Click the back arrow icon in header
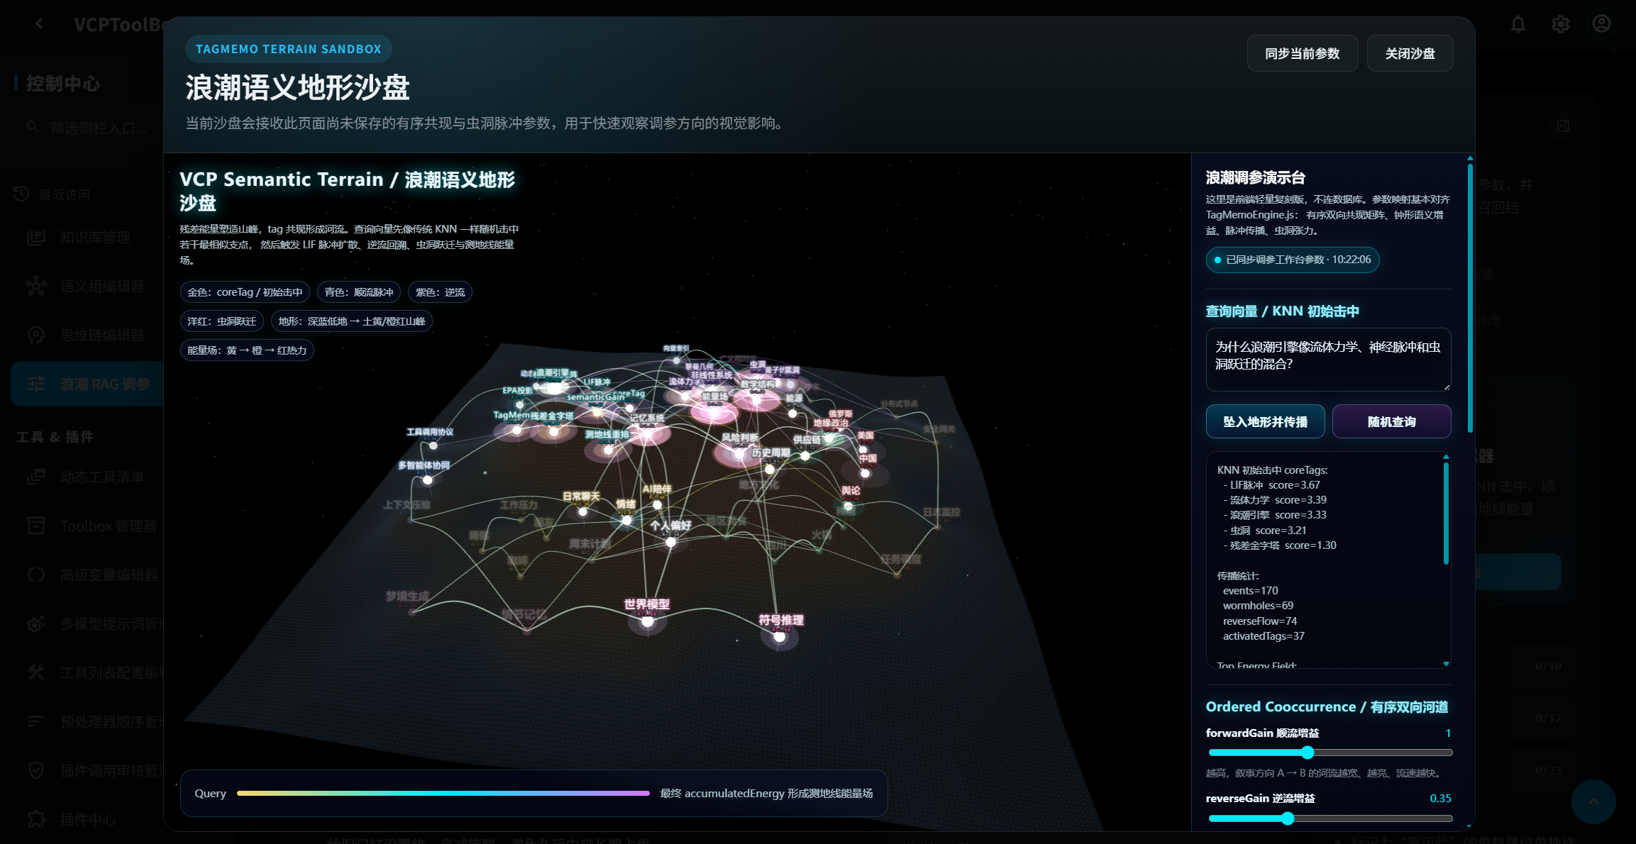 point(39,23)
